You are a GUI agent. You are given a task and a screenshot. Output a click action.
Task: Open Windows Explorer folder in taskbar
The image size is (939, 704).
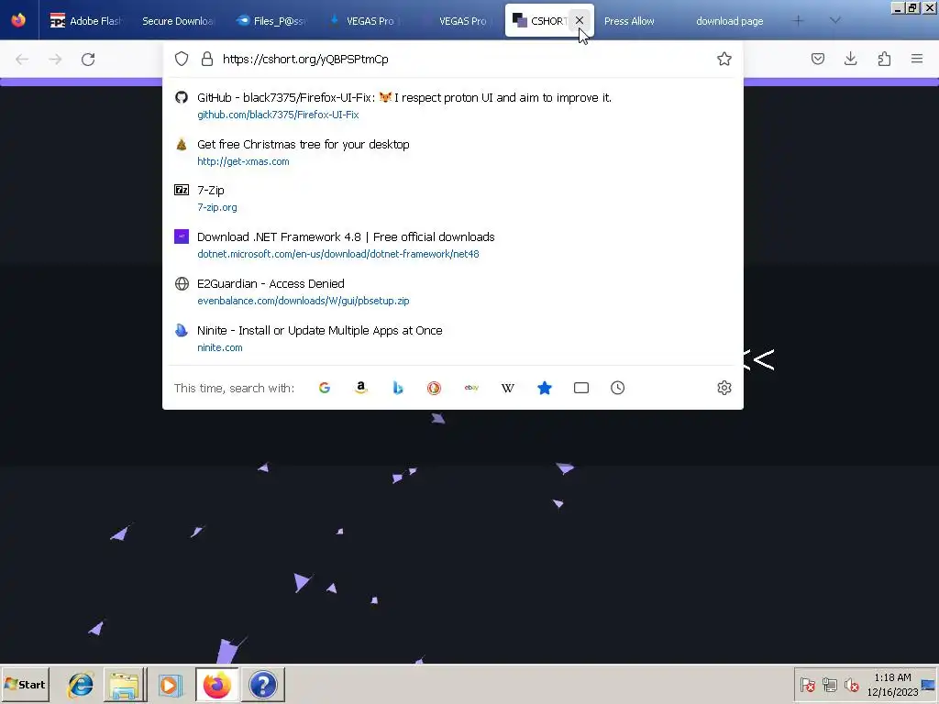pyautogui.click(x=125, y=684)
